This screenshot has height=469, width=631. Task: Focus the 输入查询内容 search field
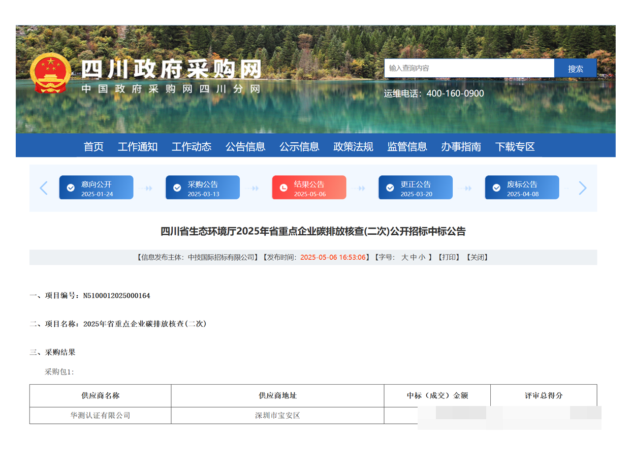(x=469, y=68)
